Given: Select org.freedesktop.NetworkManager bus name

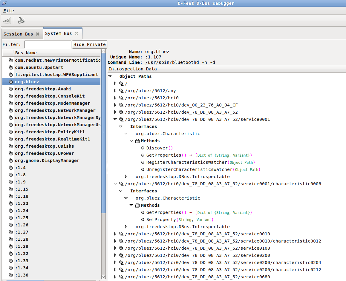Looking at the screenshot, I should point(55,111).
